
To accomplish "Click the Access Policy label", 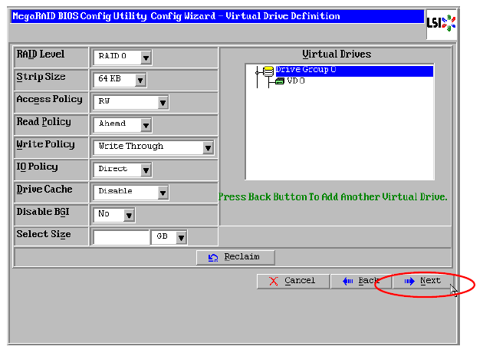I will coord(49,99).
